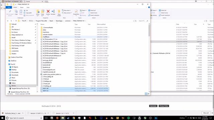Select OS (C:) drive in navigation pane
The image size is (214, 120).
tap(13, 86)
